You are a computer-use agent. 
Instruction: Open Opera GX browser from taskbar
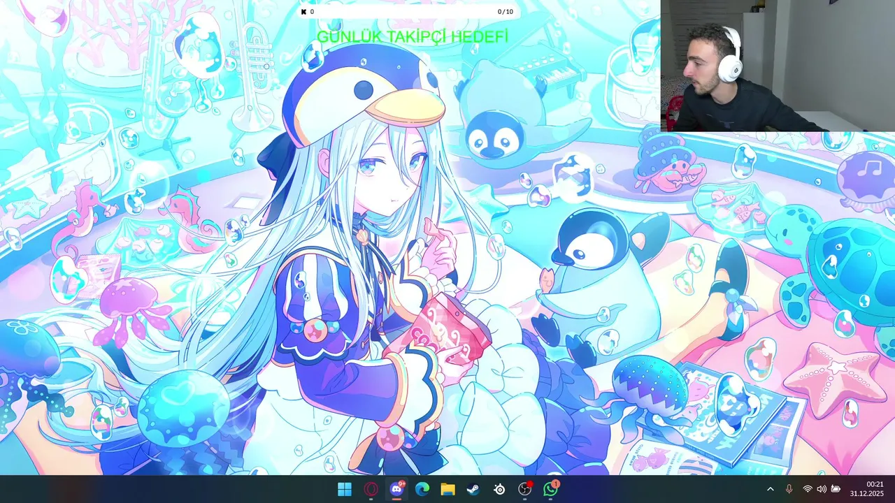pyautogui.click(x=371, y=489)
